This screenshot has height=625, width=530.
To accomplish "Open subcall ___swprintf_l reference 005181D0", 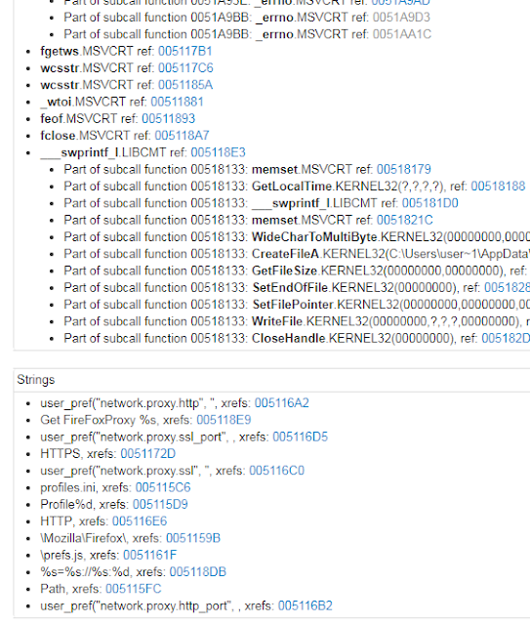I will [430, 203].
